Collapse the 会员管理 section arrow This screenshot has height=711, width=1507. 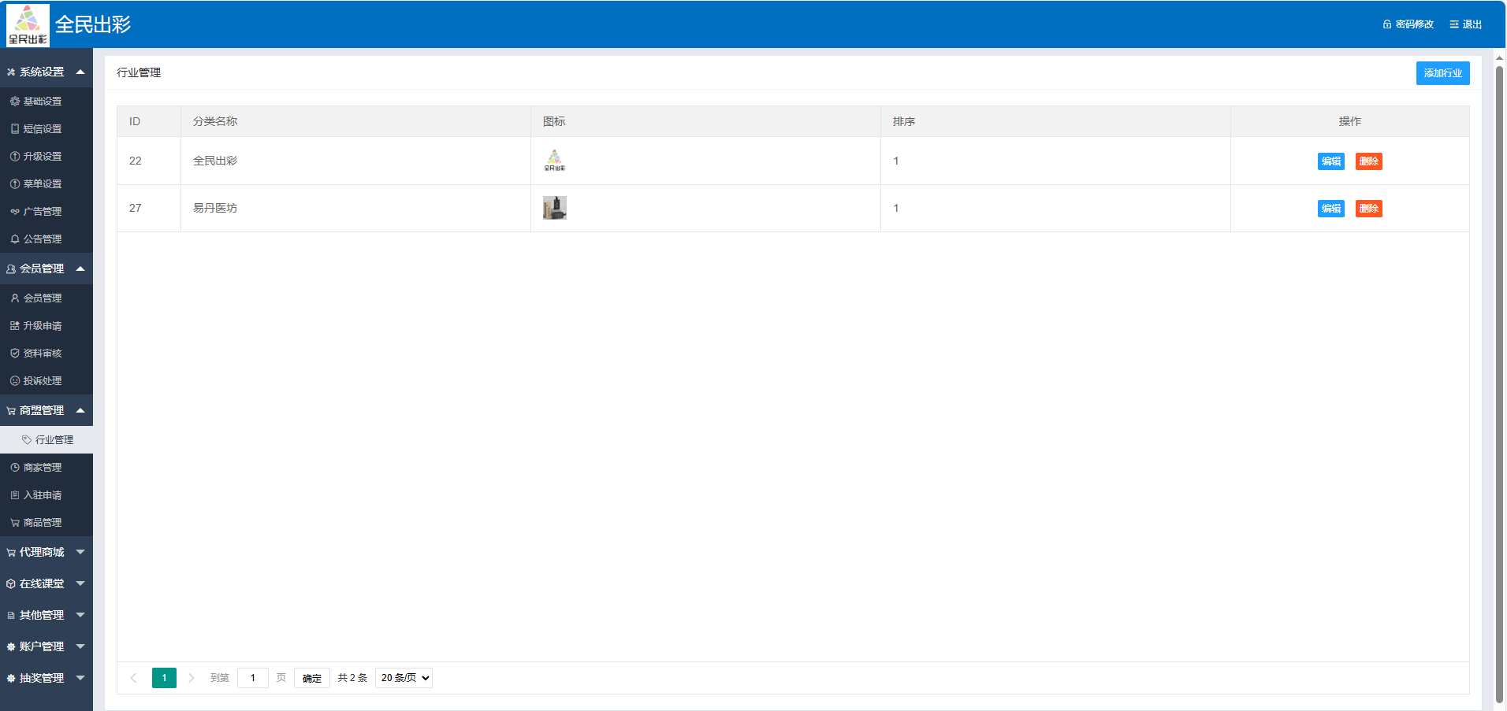tap(80, 268)
